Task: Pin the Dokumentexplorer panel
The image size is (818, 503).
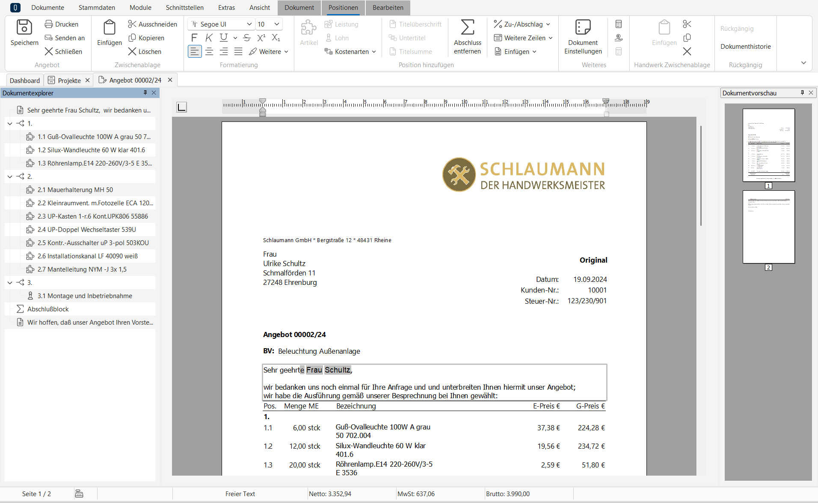Action: pos(145,93)
